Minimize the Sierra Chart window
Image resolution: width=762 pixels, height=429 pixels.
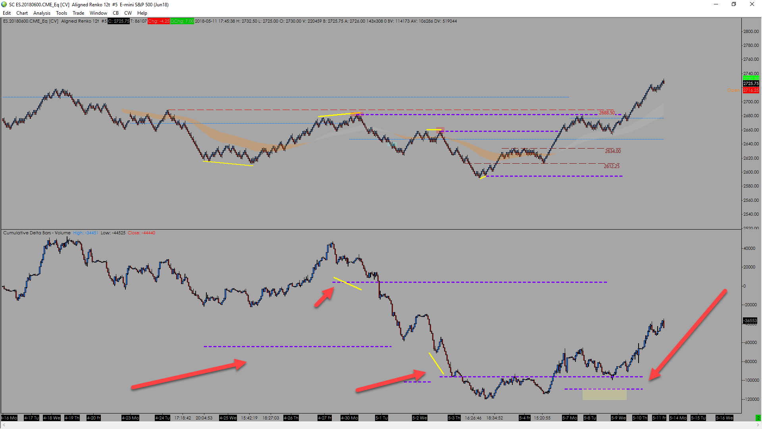(716, 4)
